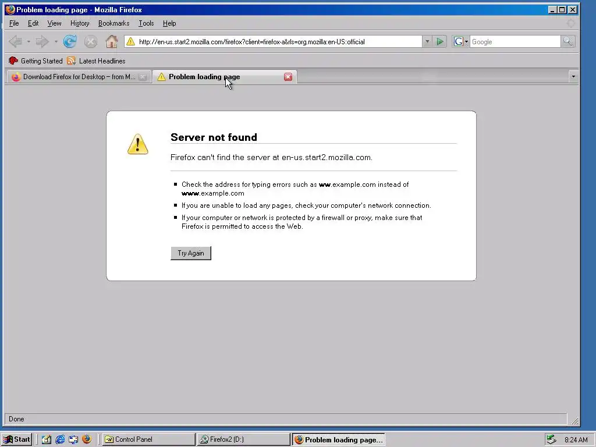Screen dimensions: 596x447
Task: Open the list all tabs dropdown
Action: (x=573, y=77)
